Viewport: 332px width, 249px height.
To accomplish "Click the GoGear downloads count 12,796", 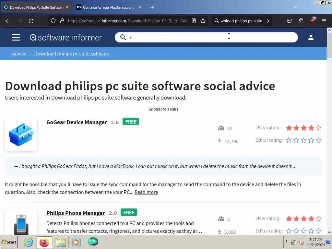I will pos(231,141).
